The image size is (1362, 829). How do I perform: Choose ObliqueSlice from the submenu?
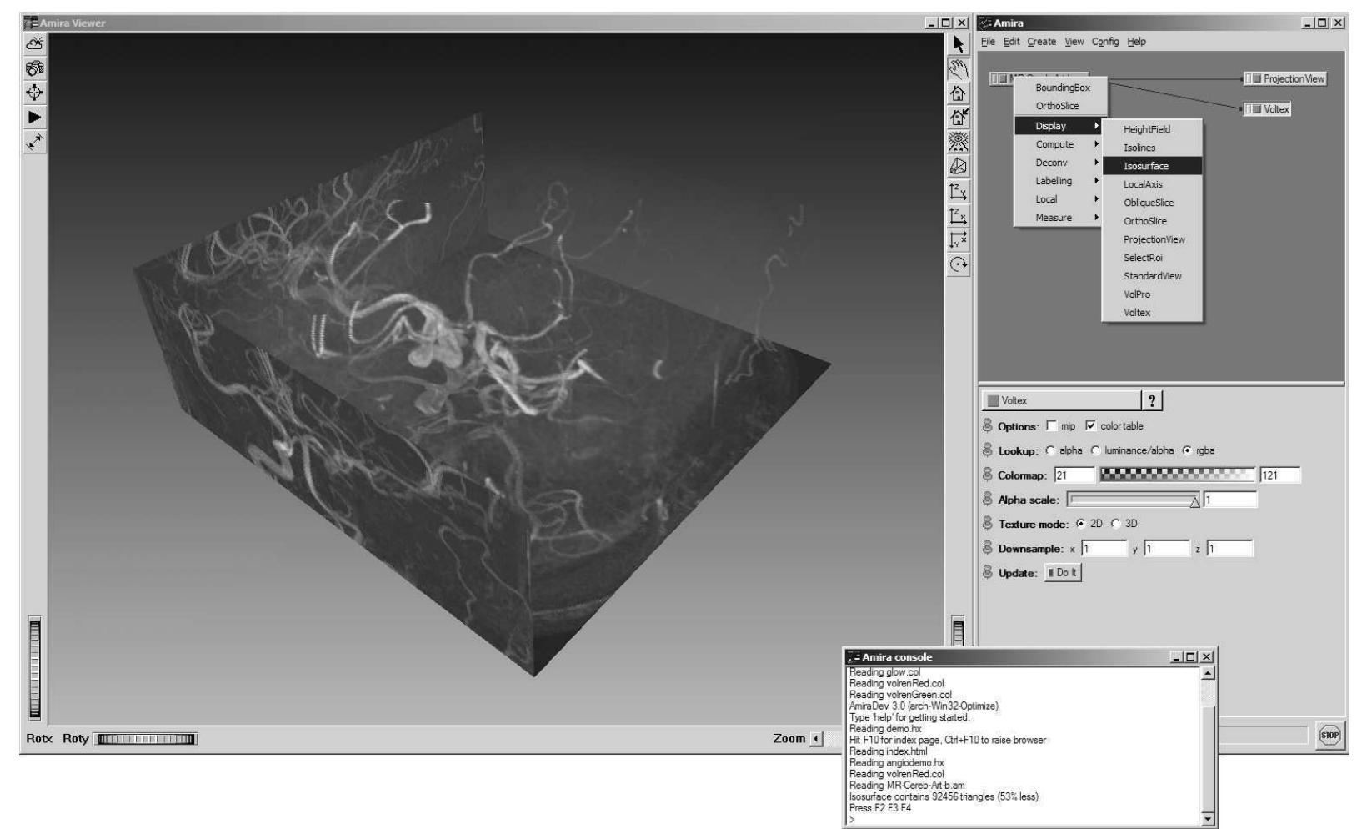[1152, 203]
